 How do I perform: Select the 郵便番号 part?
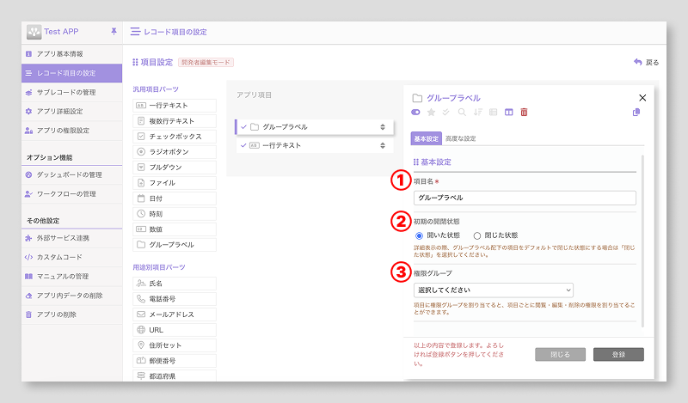pos(175,361)
